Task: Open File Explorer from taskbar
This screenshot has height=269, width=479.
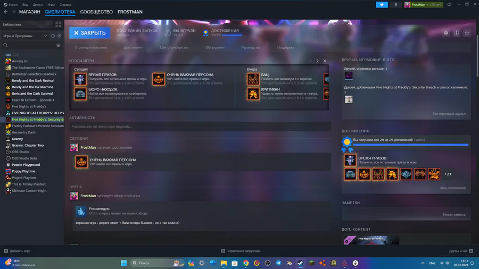Action: [x=224, y=263]
